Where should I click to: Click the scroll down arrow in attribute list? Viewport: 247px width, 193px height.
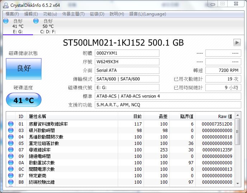[x=238, y=183]
